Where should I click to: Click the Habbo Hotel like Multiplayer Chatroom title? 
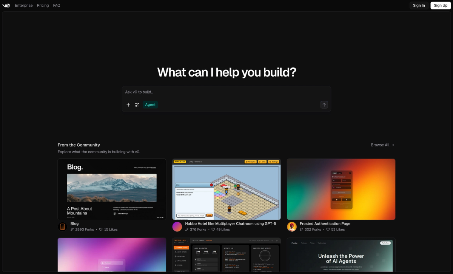230,224
